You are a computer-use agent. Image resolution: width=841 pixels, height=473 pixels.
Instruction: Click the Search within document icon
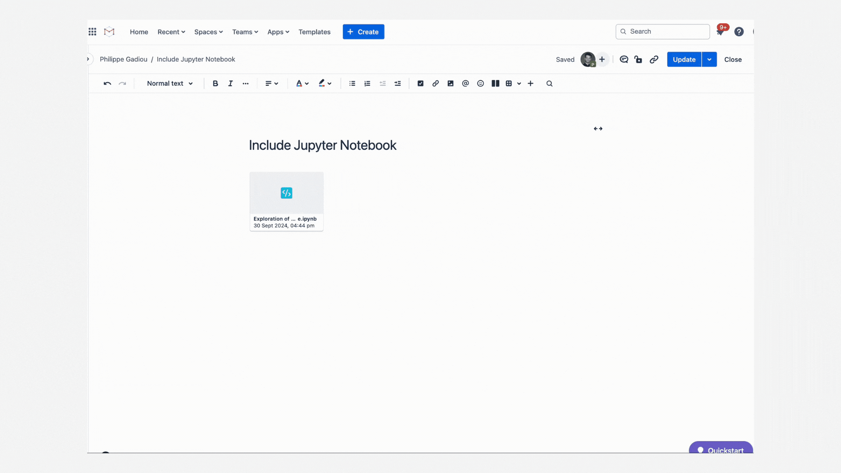tap(549, 83)
